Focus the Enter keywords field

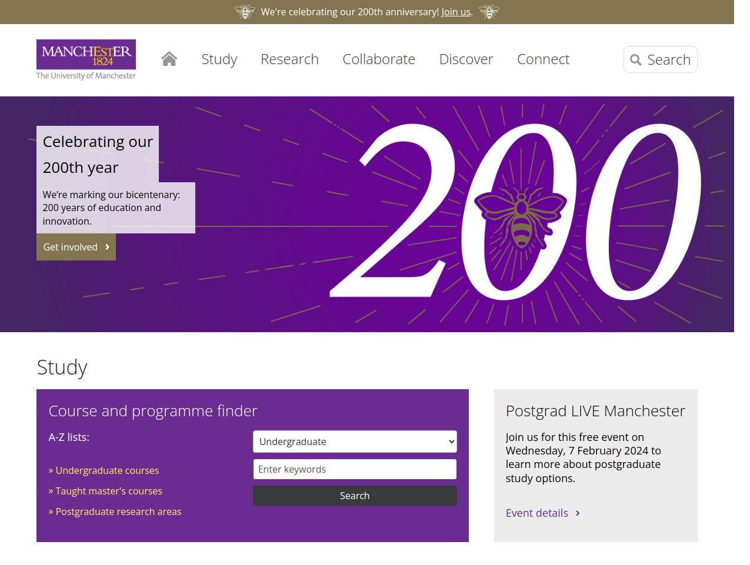tap(355, 469)
